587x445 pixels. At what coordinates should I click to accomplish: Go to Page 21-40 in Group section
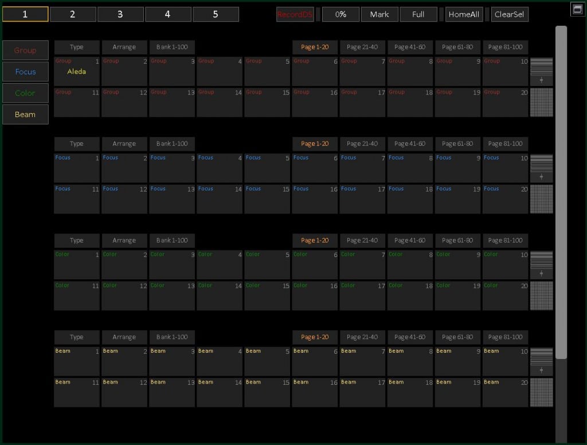click(362, 47)
